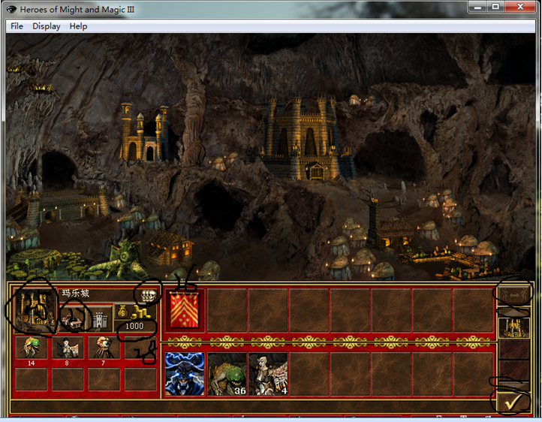542x422 pixels.
Task: Click the empty hero army slot after harpies
Action: (x=309, y=374)
